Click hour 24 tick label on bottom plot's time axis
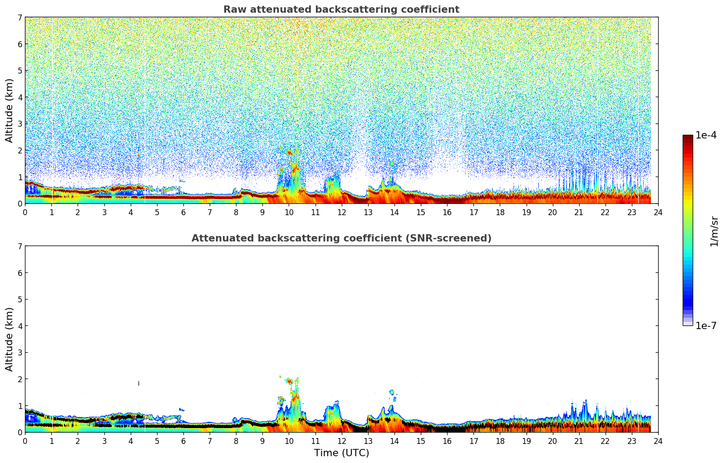Image resolution: width=724 pixels, height=463 pixels. [658, 441]
